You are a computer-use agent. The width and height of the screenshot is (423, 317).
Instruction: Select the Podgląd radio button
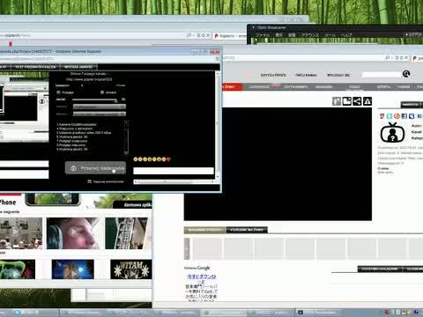coord(58,92)
